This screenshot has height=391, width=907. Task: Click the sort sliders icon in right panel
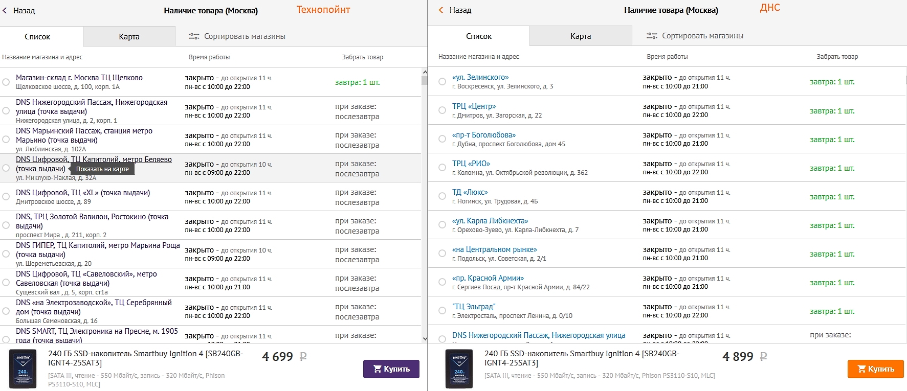coord(652,36)
